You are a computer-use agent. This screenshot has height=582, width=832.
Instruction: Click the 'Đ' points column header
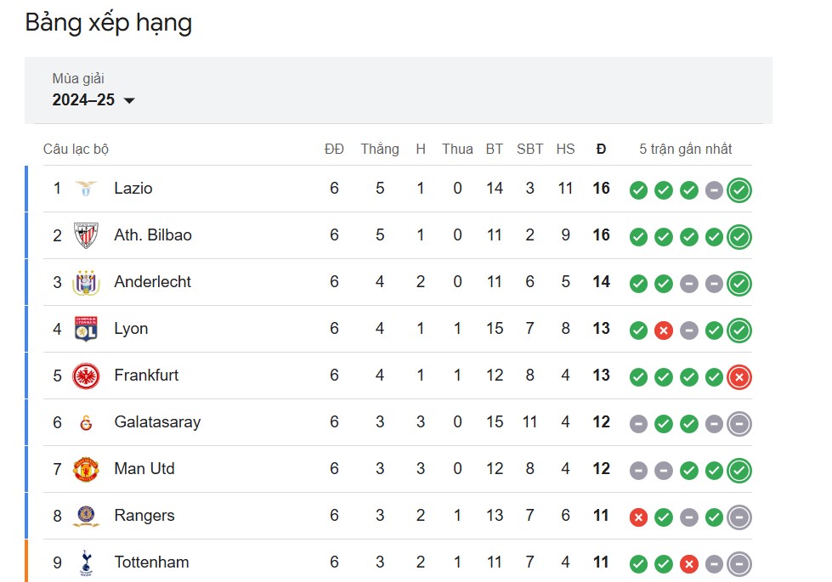pos(601,150)
